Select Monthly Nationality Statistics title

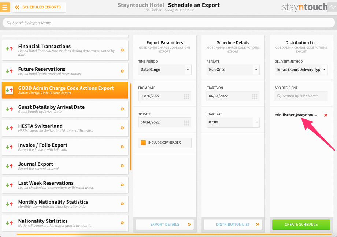click(53, 202)
